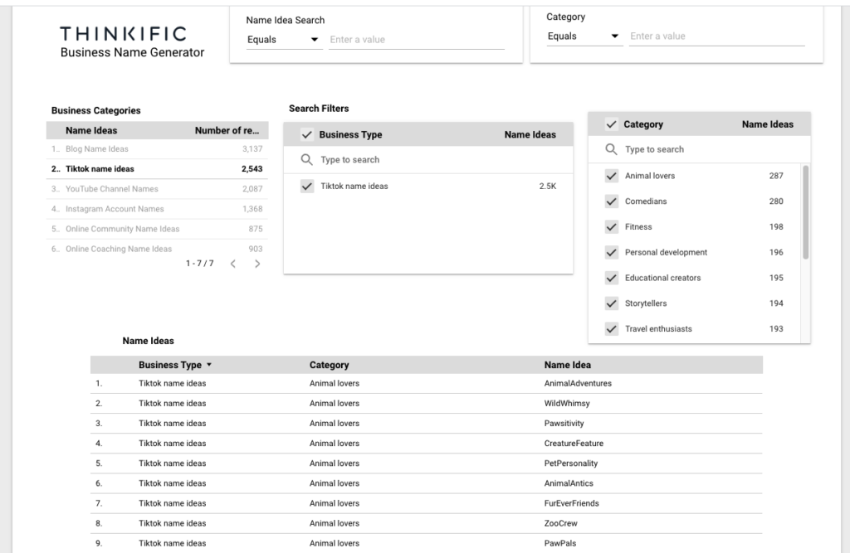Click the PetPersonality name idea
This screenshot has height=553, width=850.
point(571,463)
